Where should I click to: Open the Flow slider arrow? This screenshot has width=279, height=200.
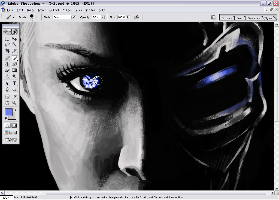[128, 17]
